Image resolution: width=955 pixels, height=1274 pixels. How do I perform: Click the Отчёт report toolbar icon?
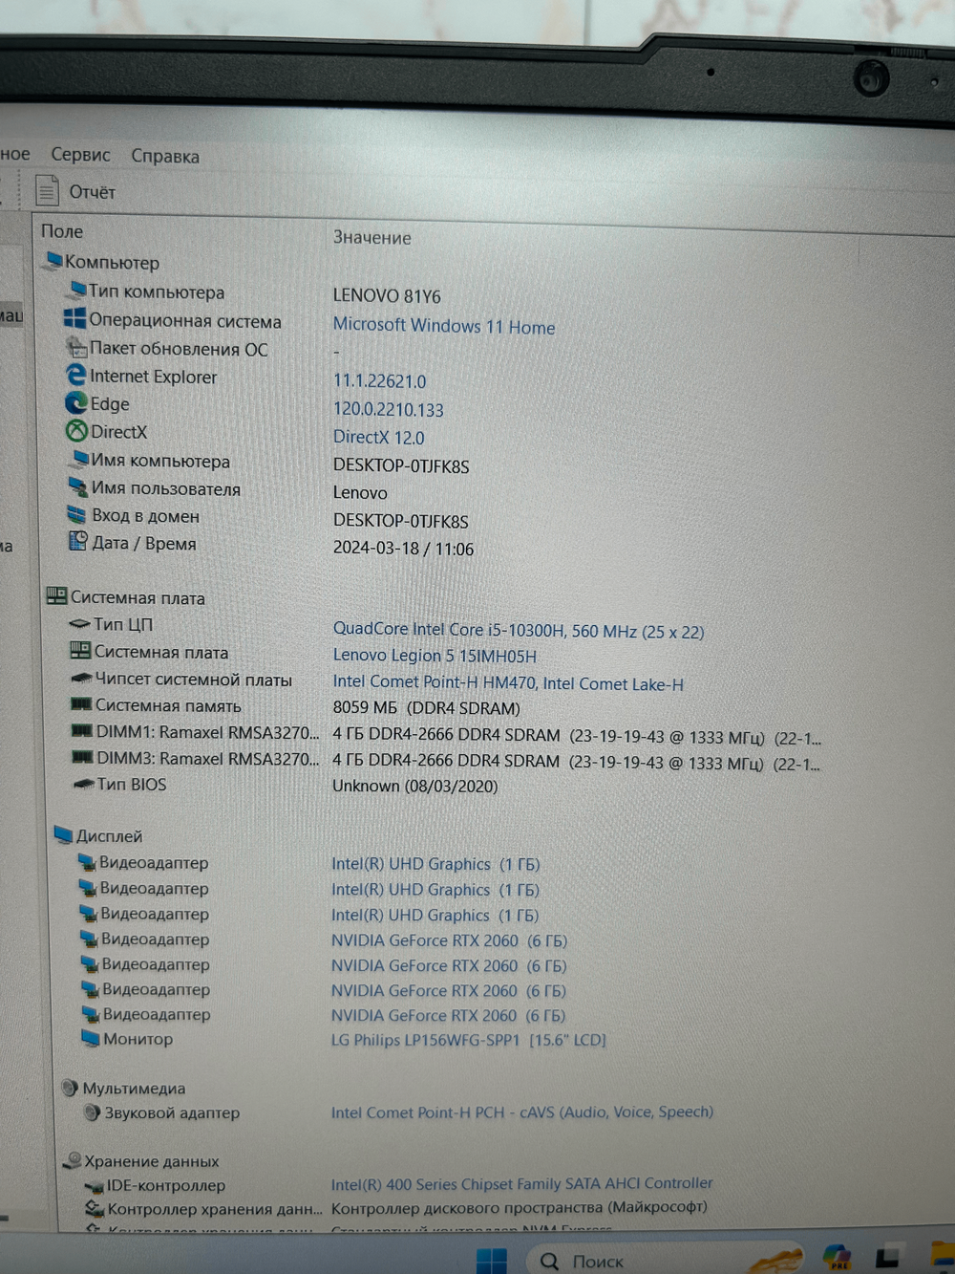coord(49,190)
